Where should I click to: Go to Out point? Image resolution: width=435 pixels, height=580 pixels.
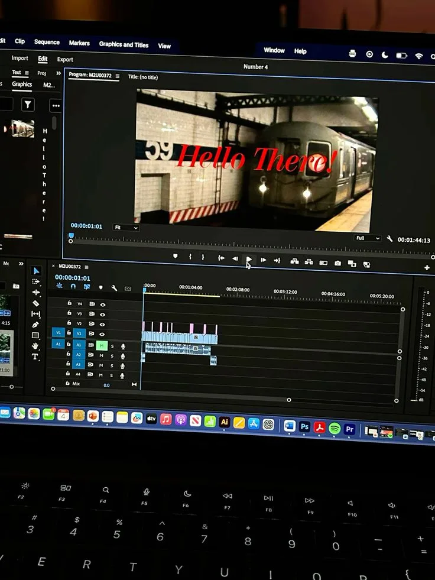[x=277, y=260]
